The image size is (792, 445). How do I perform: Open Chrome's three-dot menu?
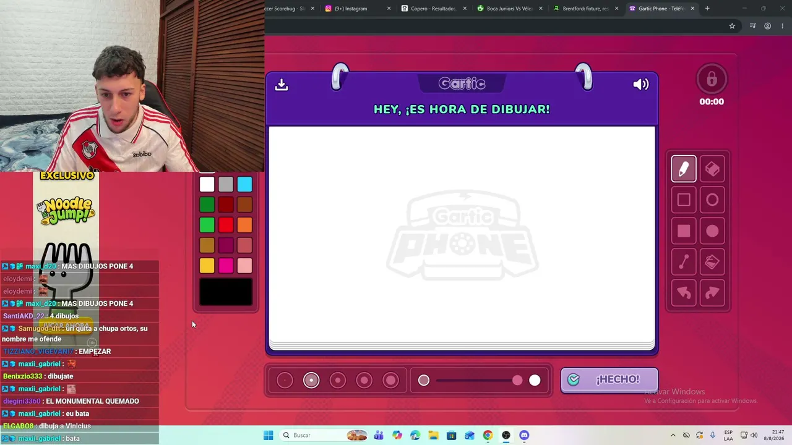(783, 26)
